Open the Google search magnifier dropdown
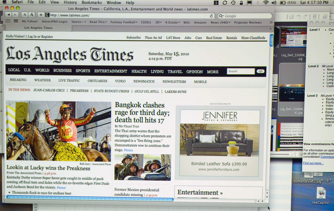 pyautogui.click(x=221, y=16)
